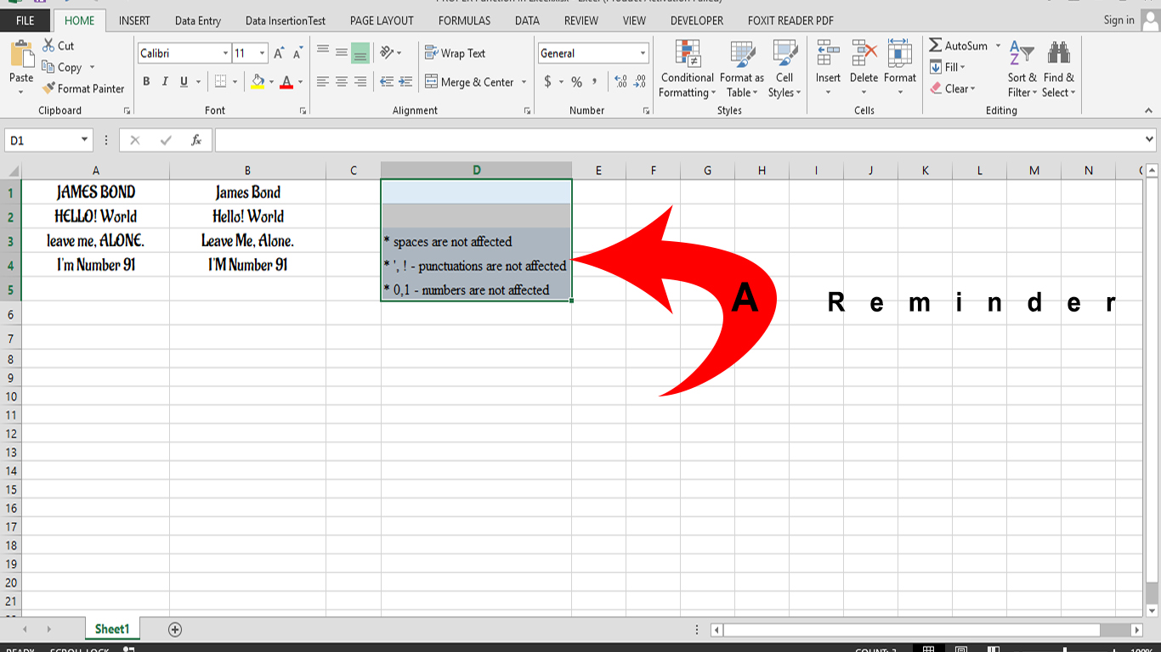Image resolution: width=1161 pixels, height=652 pixels.
Task: Open Conditional Formatting
Action: point(688,70)
